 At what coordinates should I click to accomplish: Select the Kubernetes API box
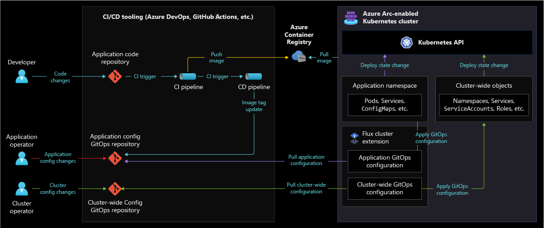pos(437,43)
